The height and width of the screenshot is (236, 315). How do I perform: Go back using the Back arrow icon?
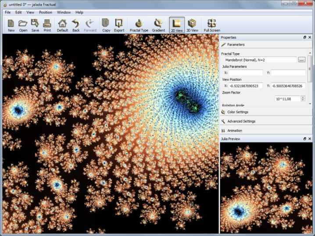pyautogui.click(x=76, y=25)
